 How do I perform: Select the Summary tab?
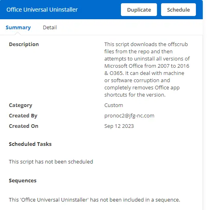18,28
